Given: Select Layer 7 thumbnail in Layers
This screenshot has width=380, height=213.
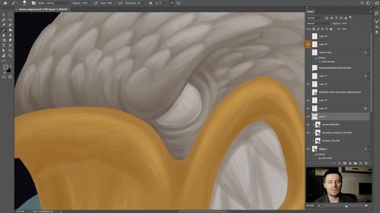Looking at the screenshot, I should tap(315, 117).
